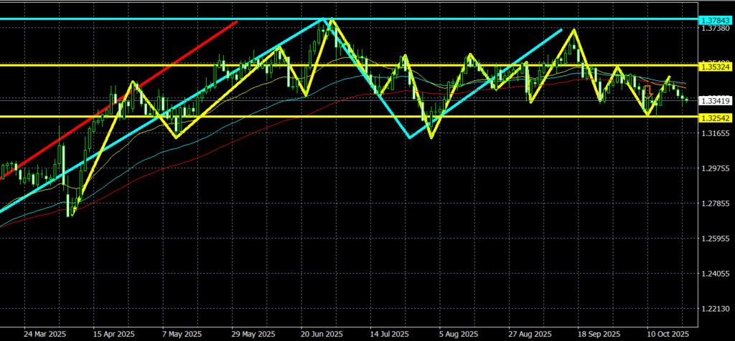Click the 14 Jul 2025 date label

point(390,334)
